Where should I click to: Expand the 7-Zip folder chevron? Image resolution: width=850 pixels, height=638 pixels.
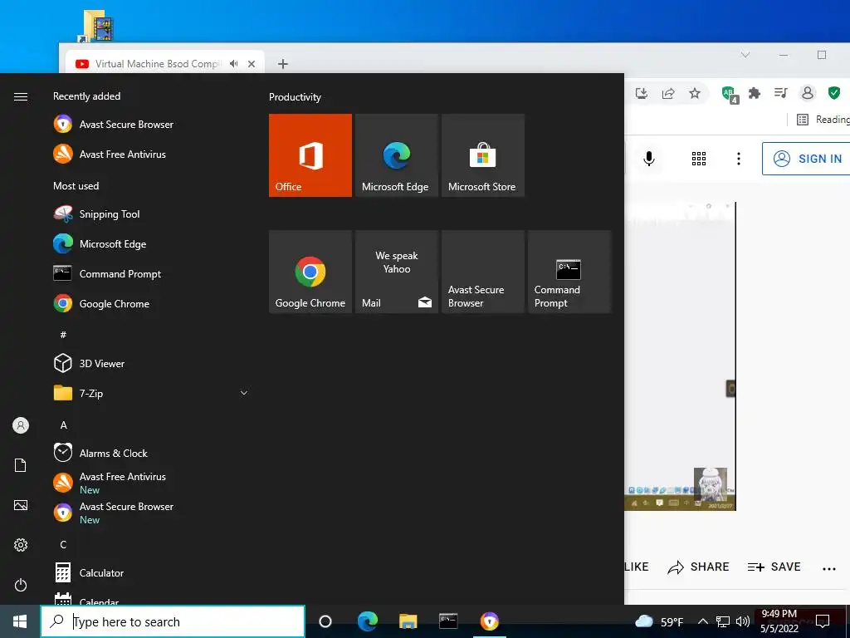tap(244, 393)
